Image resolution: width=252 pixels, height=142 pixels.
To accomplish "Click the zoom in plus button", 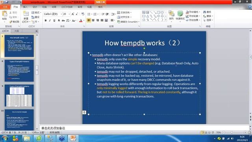I will point(245,133).
